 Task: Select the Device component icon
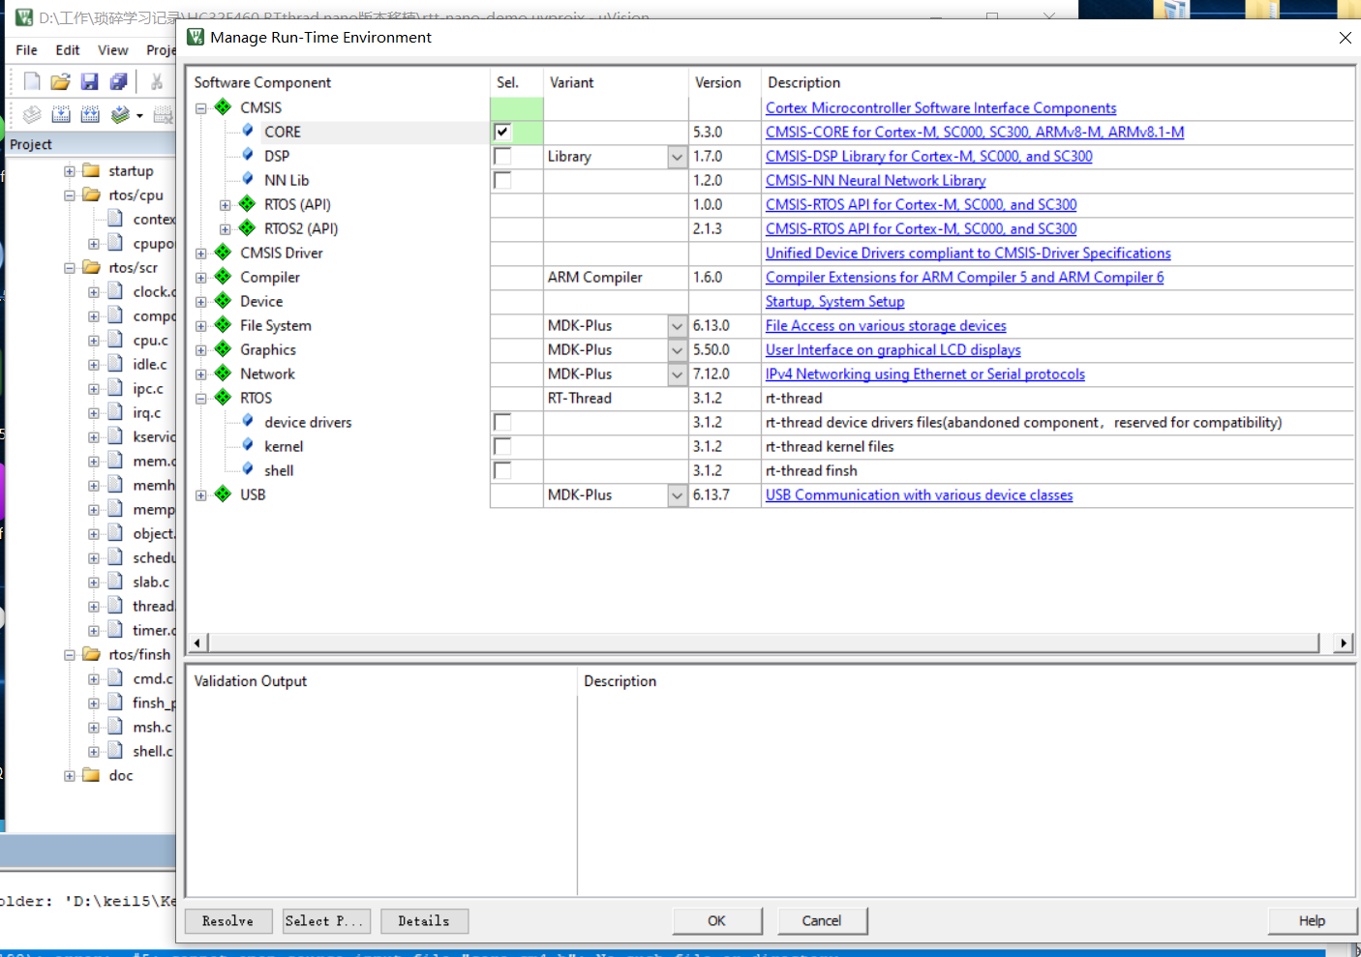coord(223,301)
